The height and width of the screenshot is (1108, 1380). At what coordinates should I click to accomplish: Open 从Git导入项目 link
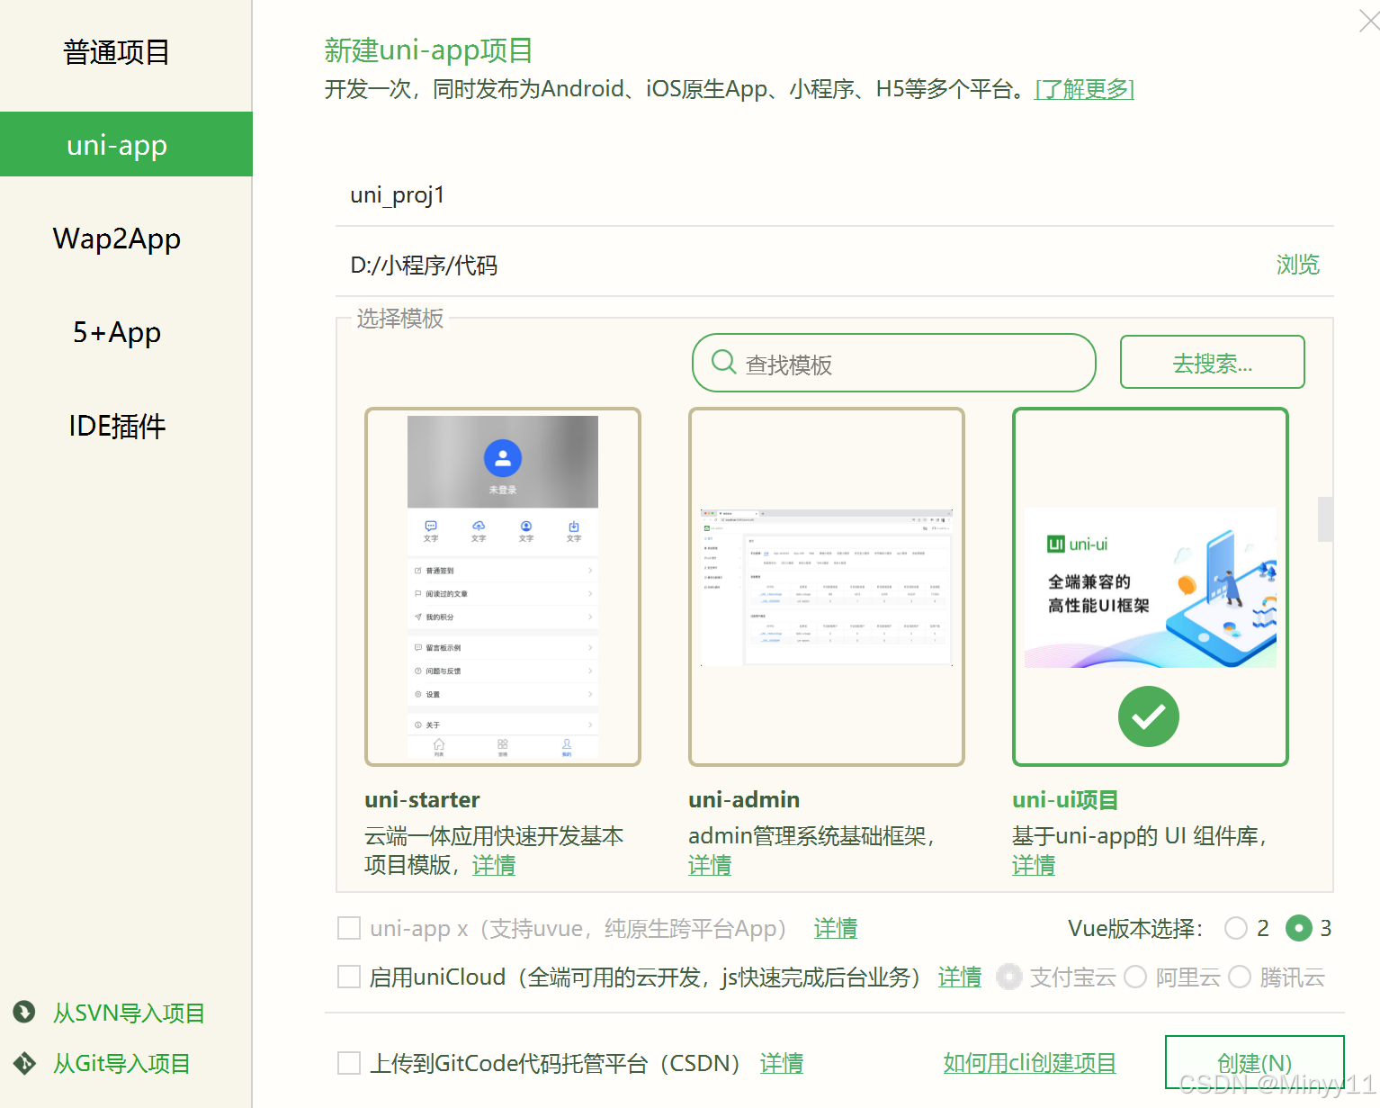[x=121, y=1063]
